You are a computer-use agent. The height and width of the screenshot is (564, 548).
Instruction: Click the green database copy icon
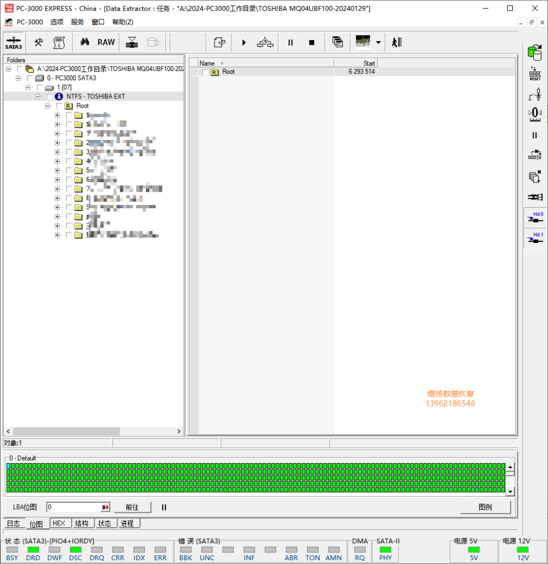coord(535,52)
